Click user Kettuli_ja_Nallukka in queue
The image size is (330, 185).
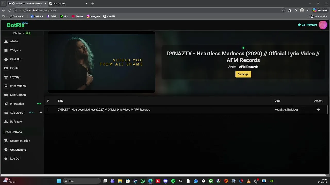pyautogui.click(x=286, y=110)
